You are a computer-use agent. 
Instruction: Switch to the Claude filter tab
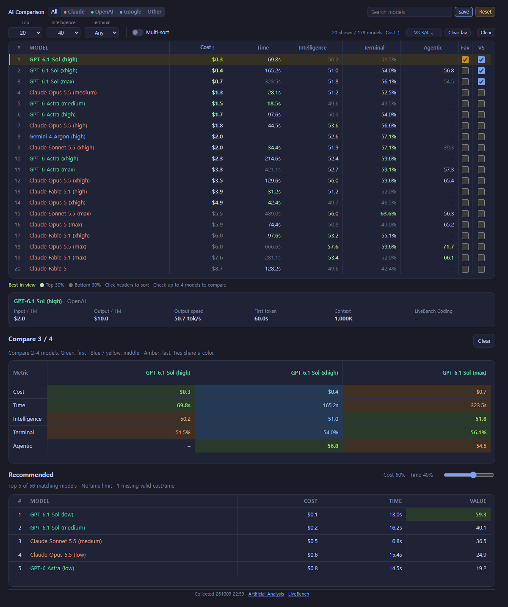pos(74,12)
